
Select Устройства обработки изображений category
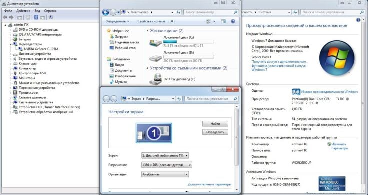point(46,112)
